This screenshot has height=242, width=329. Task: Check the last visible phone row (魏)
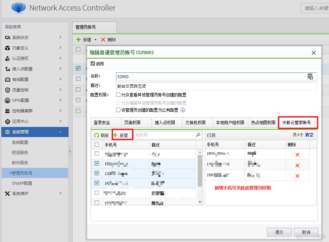click(97, 202)
